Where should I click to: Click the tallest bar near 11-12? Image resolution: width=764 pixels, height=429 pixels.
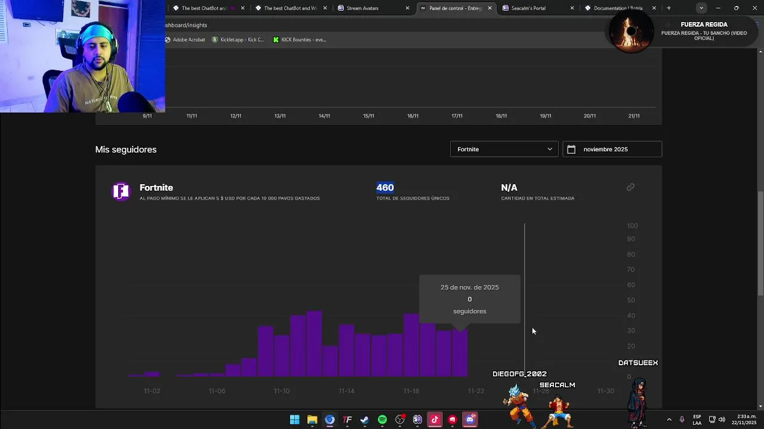[315, 344]
